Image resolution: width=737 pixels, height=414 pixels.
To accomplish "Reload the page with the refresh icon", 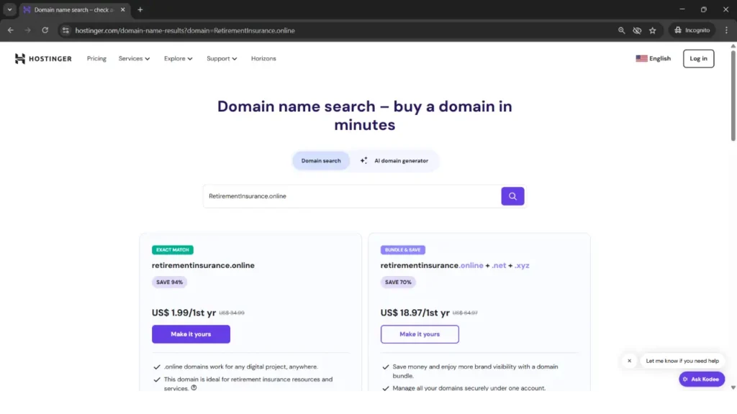I will coord(45,30).
